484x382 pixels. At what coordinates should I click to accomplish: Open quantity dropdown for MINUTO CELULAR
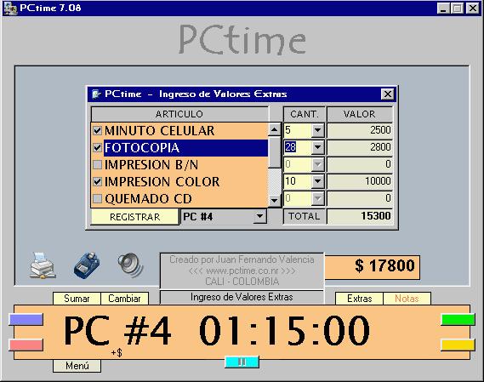317,130
